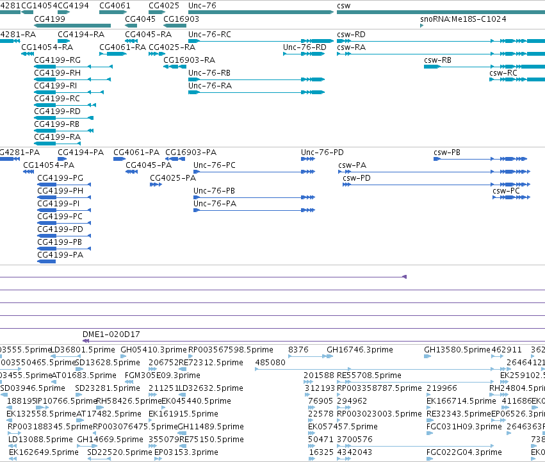Select protein Unc-76-PC
545x462 pixels.
214,165
